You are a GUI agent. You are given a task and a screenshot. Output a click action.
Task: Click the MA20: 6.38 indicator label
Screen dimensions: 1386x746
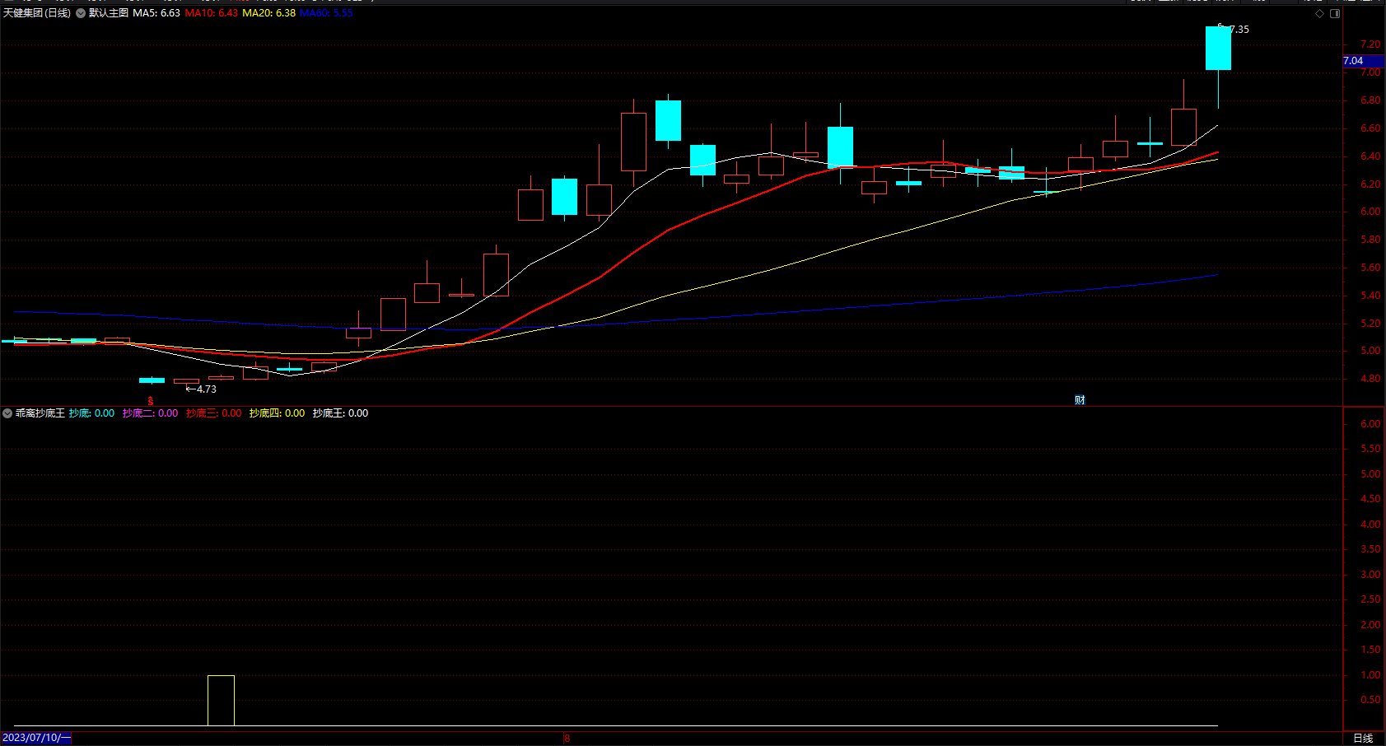click(269, 13)
